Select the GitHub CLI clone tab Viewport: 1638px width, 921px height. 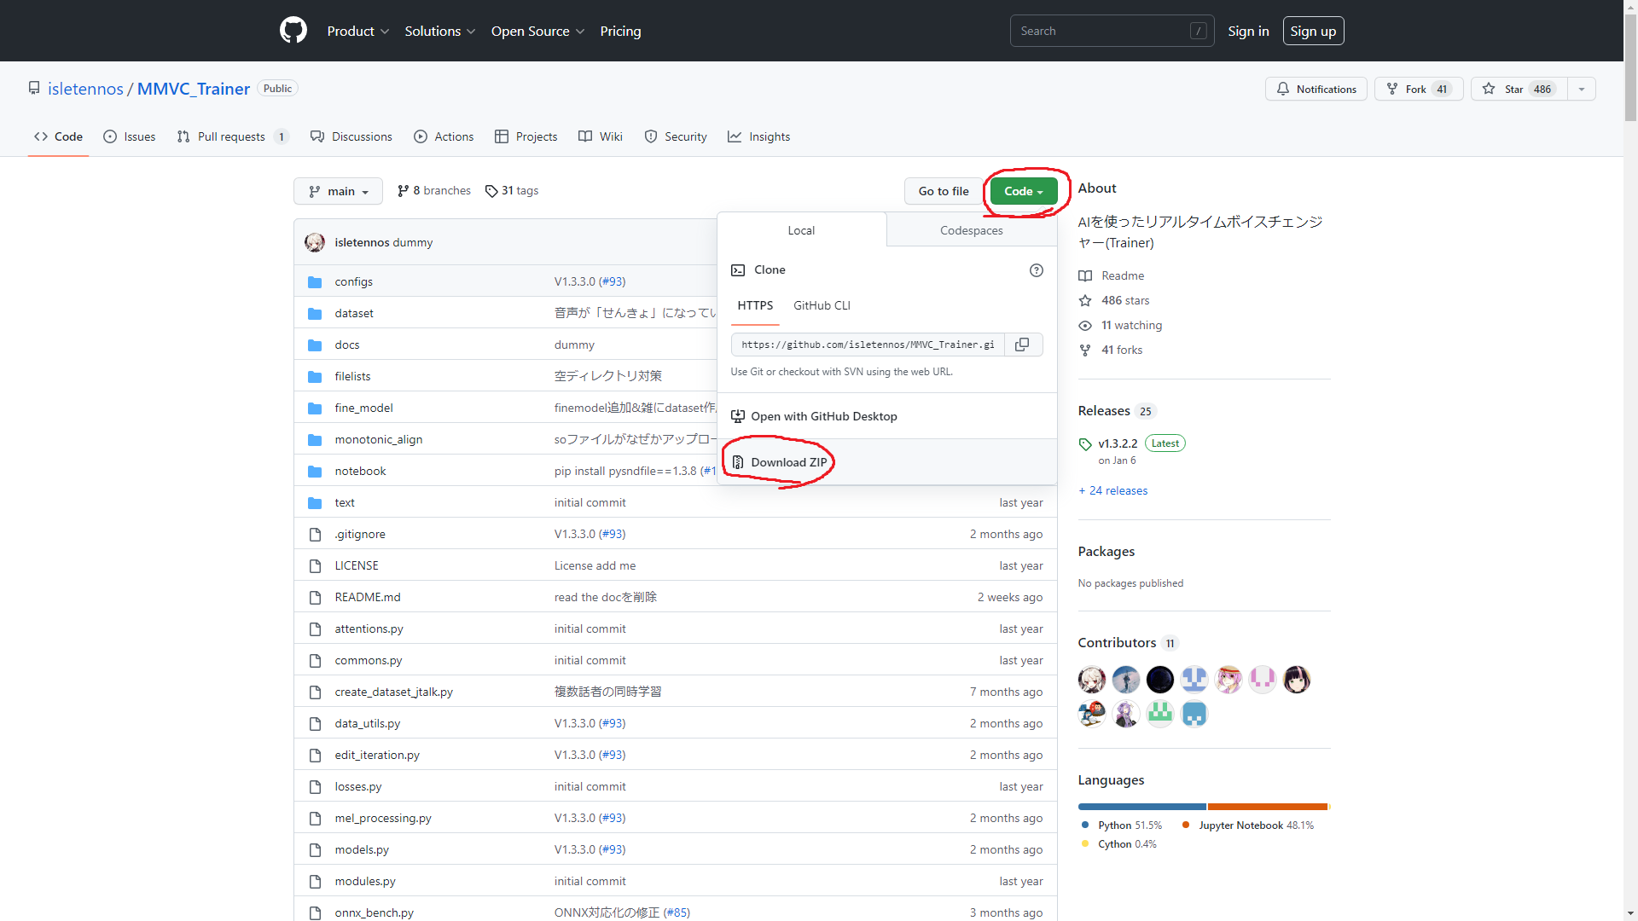tap(822, 305)
